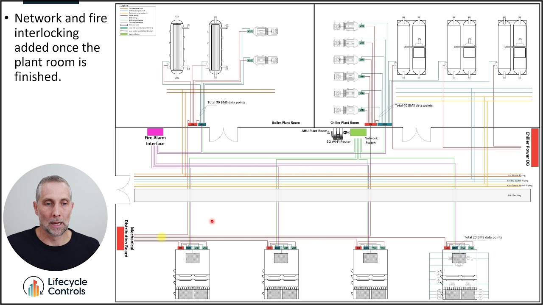
Task: Click the rightmost chiller unit
Action: tap(512, 47)
